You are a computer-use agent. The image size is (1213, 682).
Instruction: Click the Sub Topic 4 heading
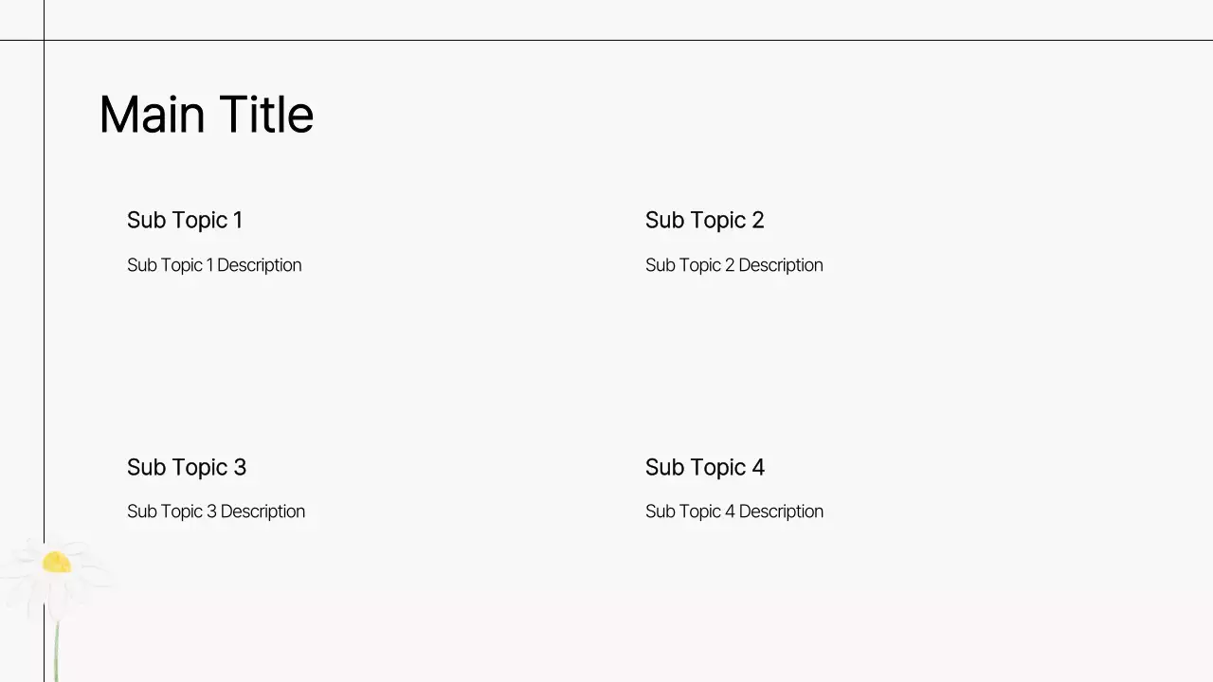[704, 468]
